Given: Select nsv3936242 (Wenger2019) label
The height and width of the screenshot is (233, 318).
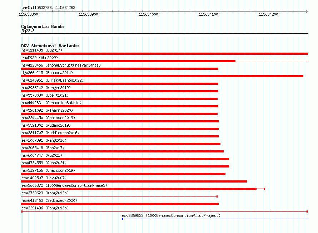Looking at the screenshot, I should point(46,88).
